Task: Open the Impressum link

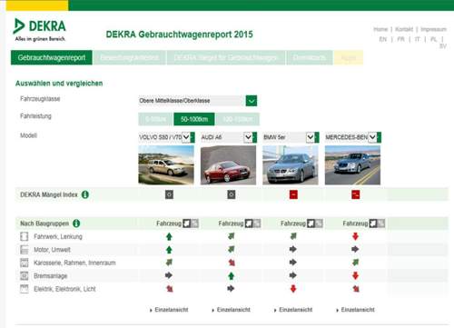Action: pyautogui.click(x=433, y=29)
